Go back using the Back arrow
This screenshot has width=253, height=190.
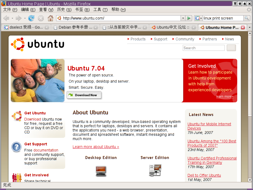pyautogui.click(x=6, y=18)
